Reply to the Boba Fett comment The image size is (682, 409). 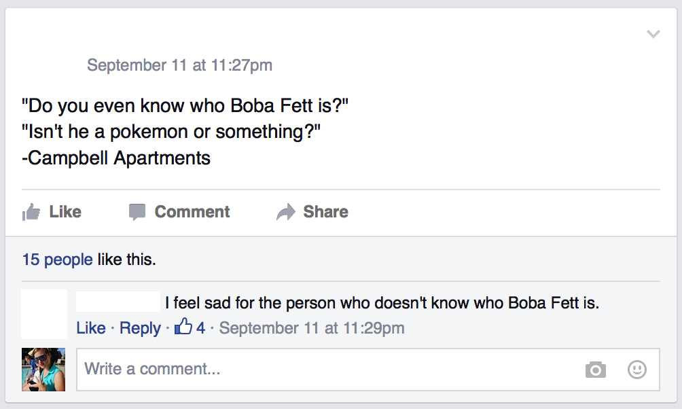(x=140, y=328)
